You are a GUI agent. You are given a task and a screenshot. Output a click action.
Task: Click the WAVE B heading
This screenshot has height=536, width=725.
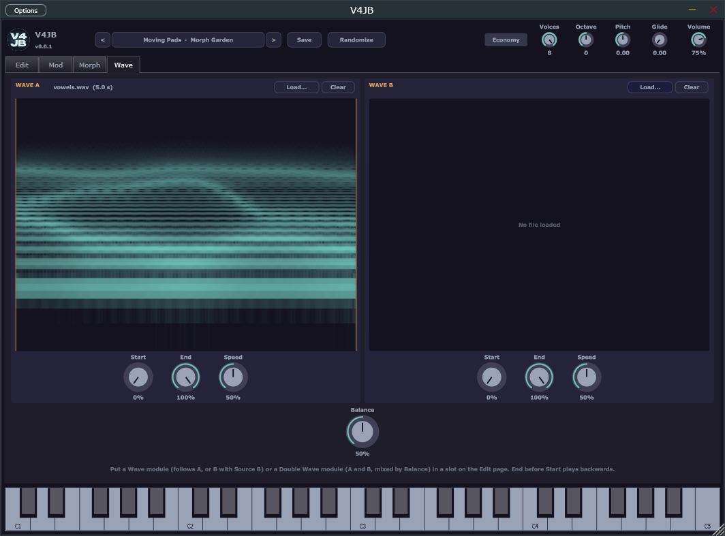(381, 85)
